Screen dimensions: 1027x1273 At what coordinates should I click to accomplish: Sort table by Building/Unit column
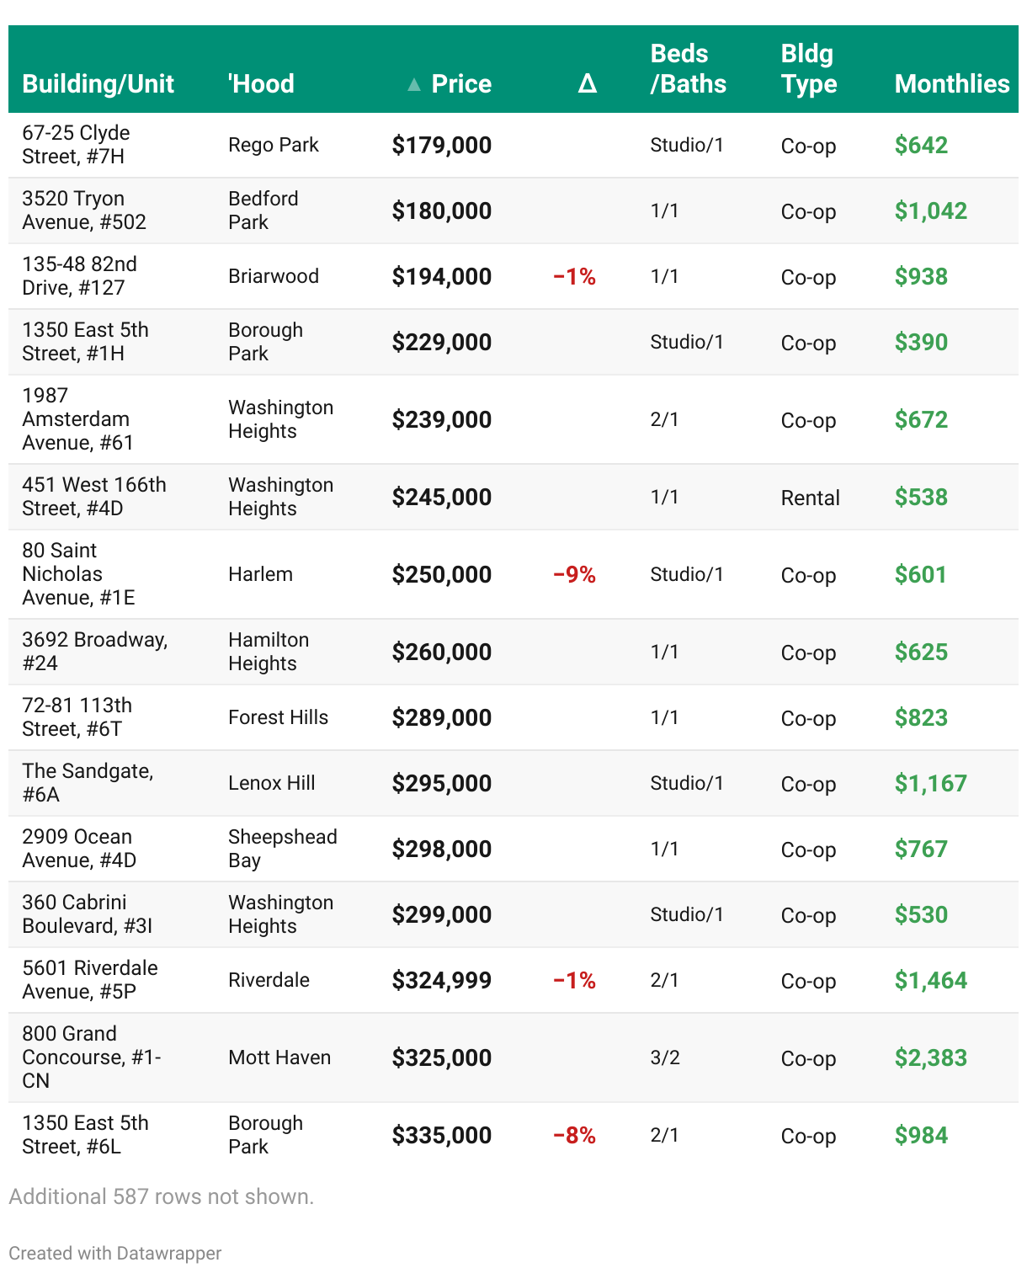(98, 84)
